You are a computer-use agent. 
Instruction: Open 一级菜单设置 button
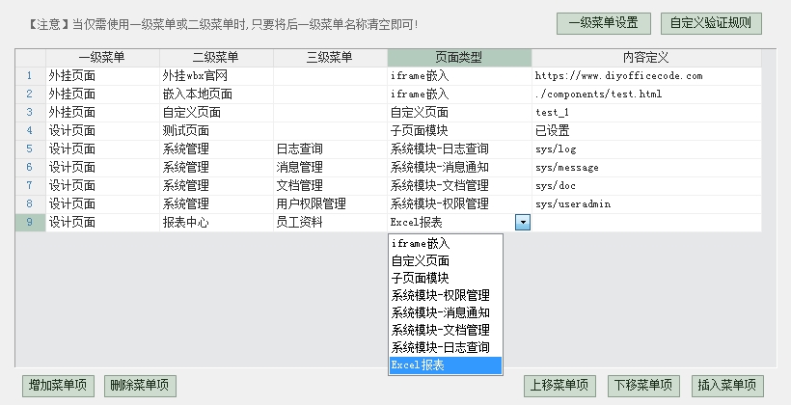pyautogui.click(x=603, y=23)
